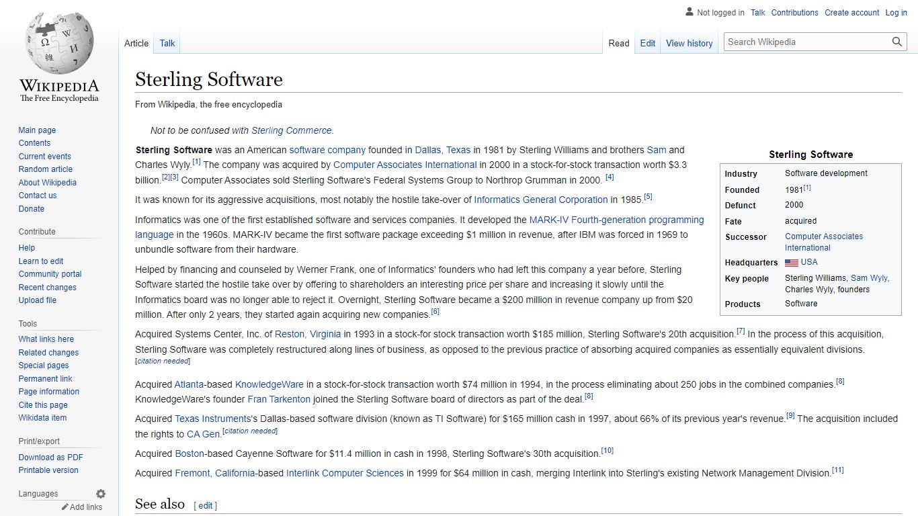The width and height of the screenshot is (918, 516).
Task: Click Cite this page
Action: (x=43, y=405)
